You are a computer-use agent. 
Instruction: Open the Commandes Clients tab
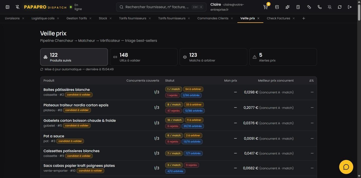point(213,18)
